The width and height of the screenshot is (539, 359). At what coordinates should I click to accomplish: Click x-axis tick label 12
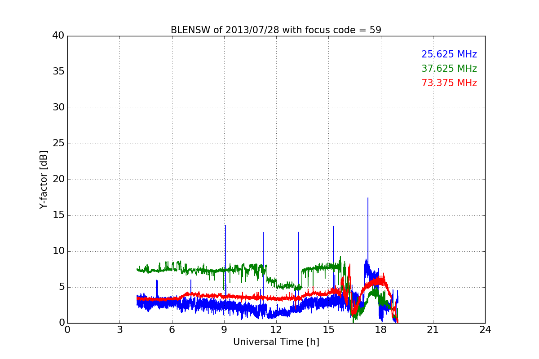pos(276,330)
